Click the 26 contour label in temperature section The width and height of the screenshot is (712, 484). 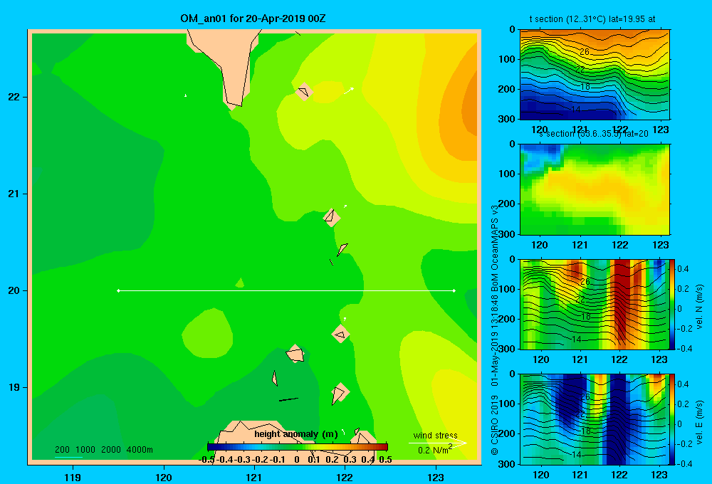[585, 52]
